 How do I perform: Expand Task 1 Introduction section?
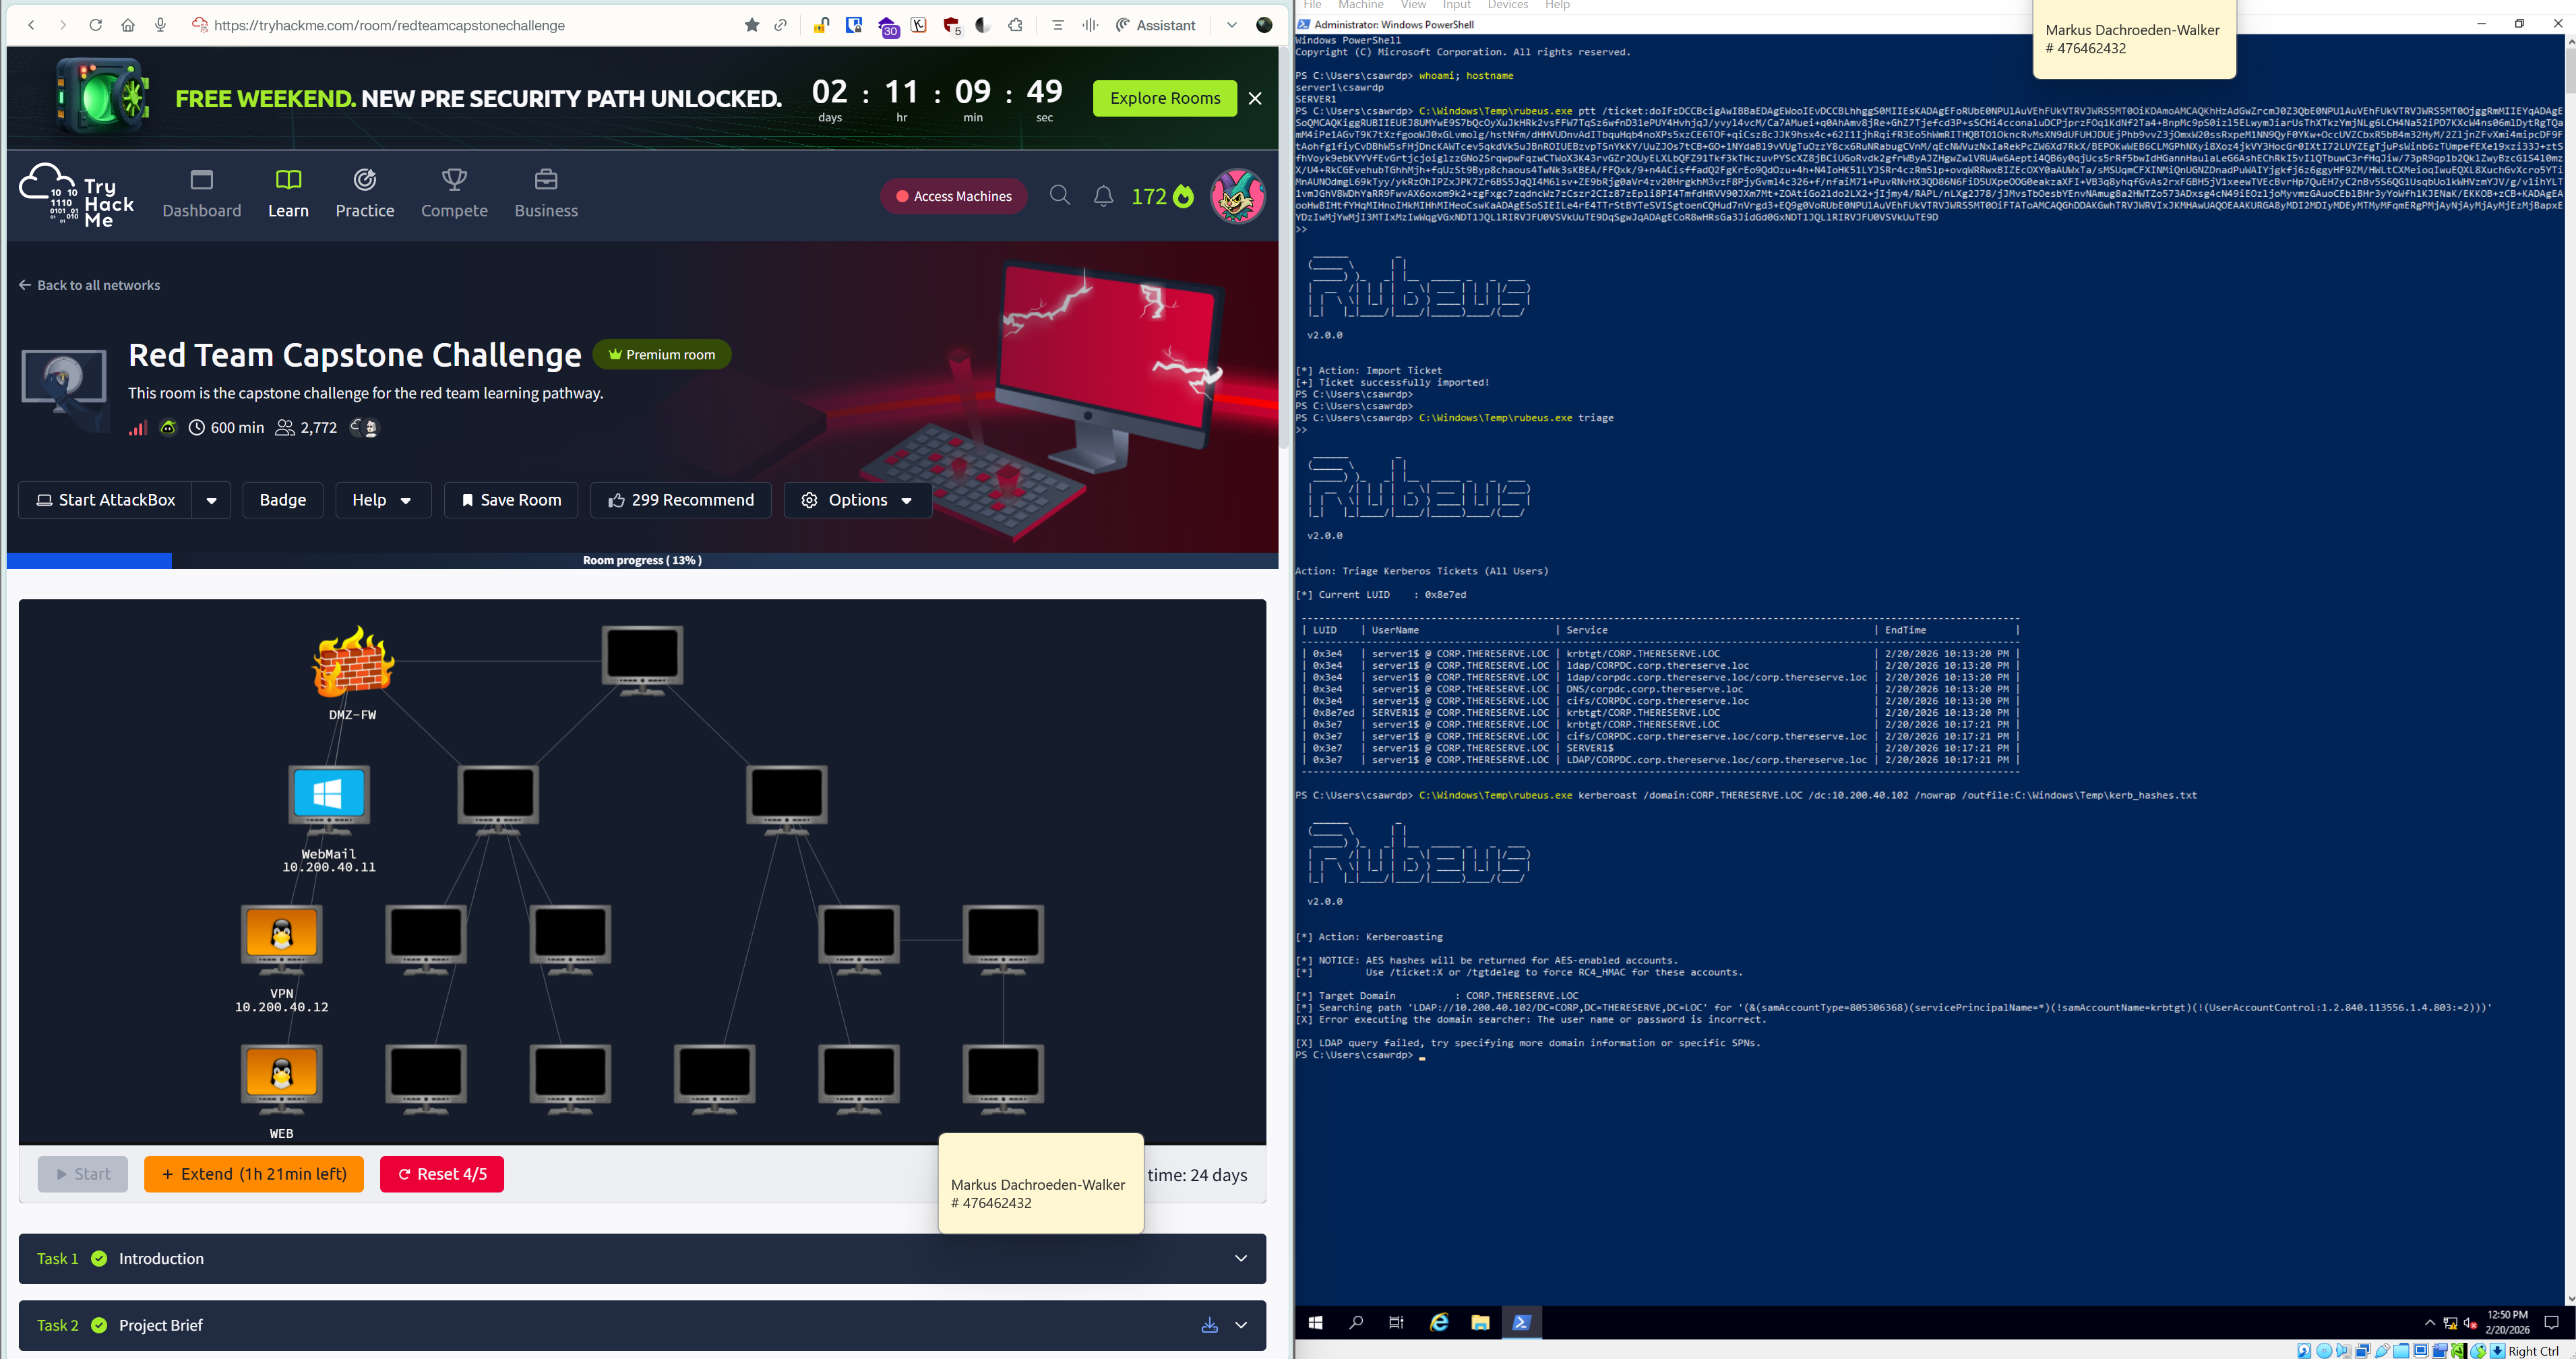pos(1241,1258)
